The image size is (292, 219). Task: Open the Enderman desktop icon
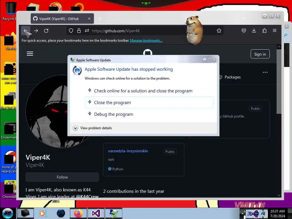pos(9,131)
